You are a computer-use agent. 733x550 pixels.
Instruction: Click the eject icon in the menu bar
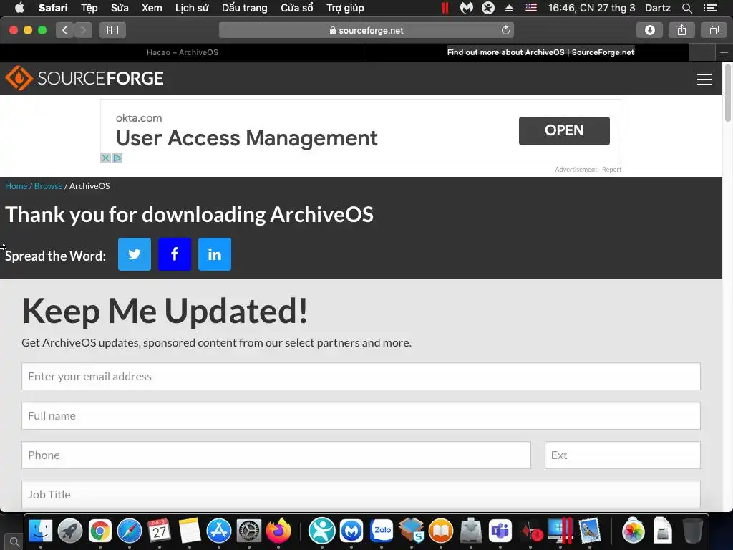pos(509,7)
